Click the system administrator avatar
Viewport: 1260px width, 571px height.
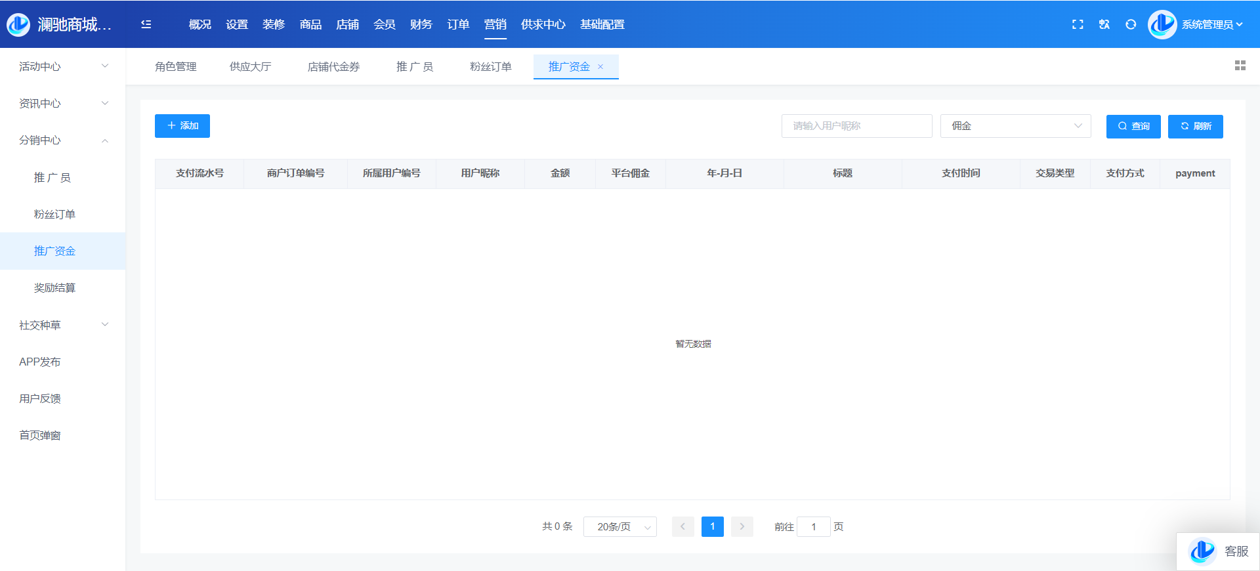(1162, 24)
